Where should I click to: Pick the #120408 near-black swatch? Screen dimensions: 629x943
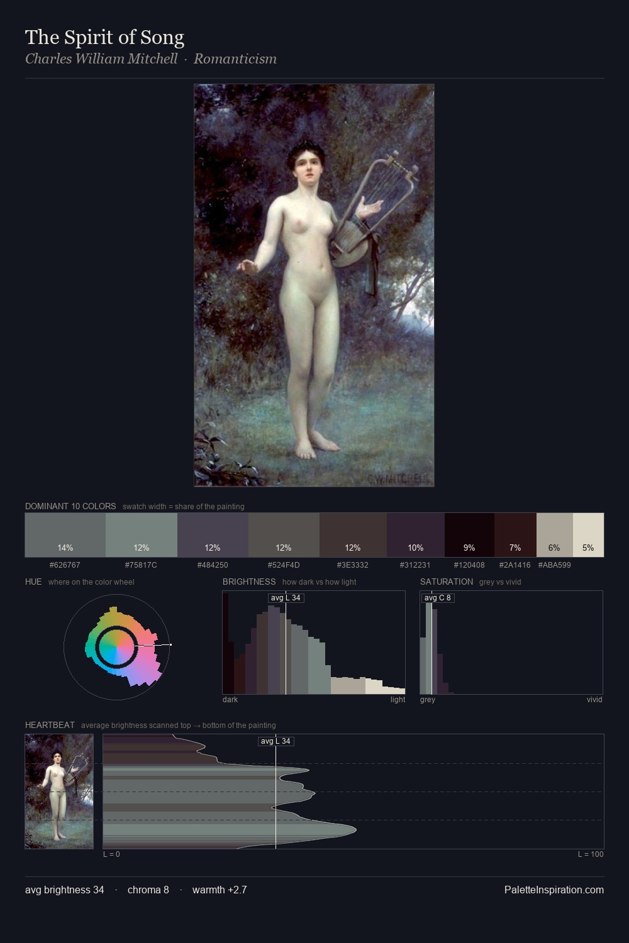click(x=469, y=535)
